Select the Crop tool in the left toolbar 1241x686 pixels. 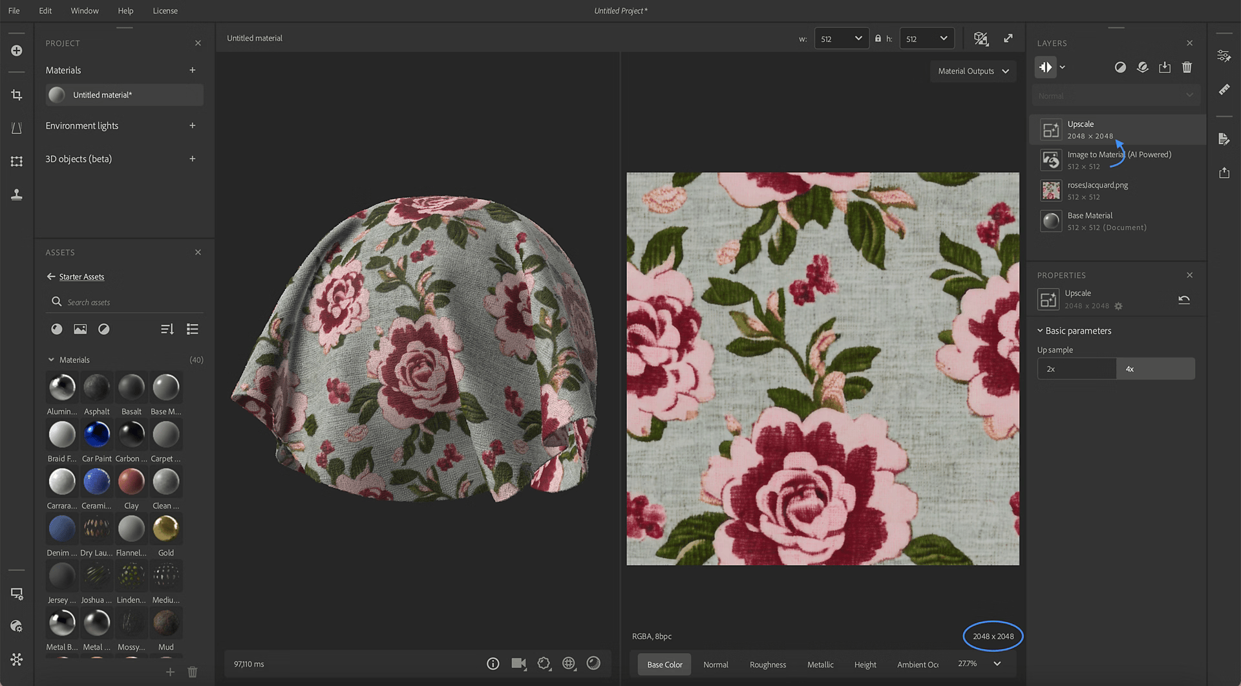16,95
